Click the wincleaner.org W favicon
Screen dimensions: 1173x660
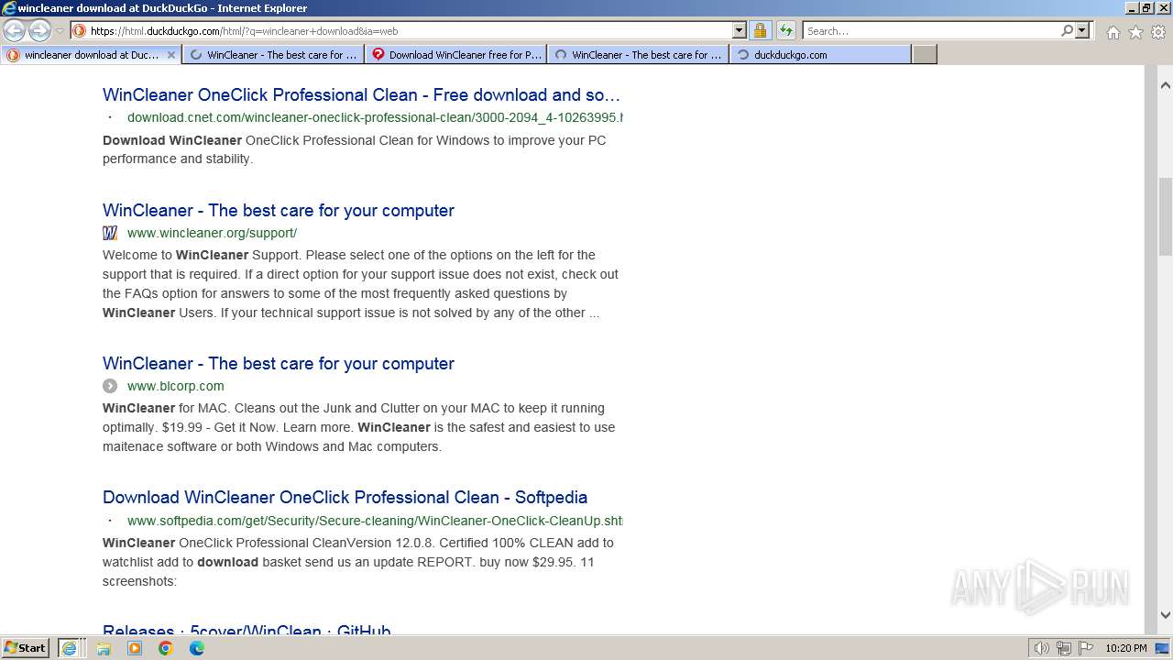click(x=110, y=233)
